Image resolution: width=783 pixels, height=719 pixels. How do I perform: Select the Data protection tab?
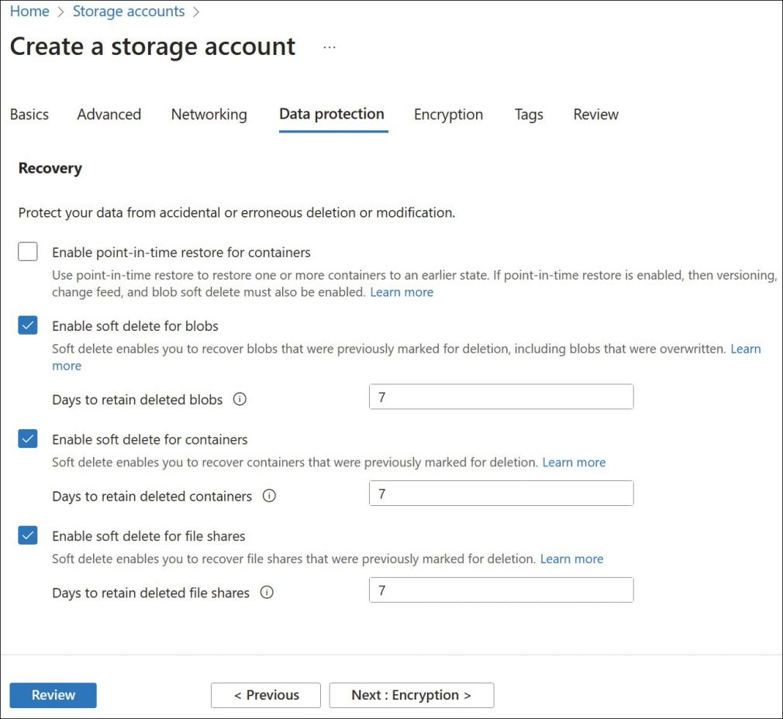tap(332, 114)
